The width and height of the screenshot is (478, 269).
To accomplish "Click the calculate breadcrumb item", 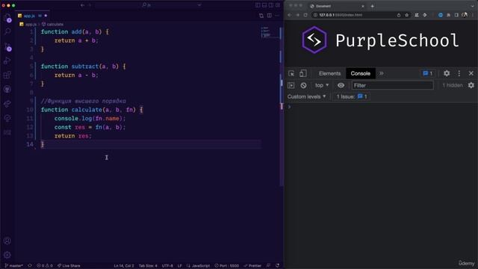I will pyautogui.click(x=53, y=24).
